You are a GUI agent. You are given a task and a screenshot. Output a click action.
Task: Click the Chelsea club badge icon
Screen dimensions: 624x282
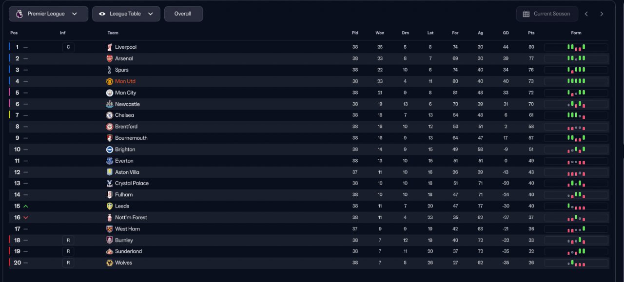(x=110, y=115)
